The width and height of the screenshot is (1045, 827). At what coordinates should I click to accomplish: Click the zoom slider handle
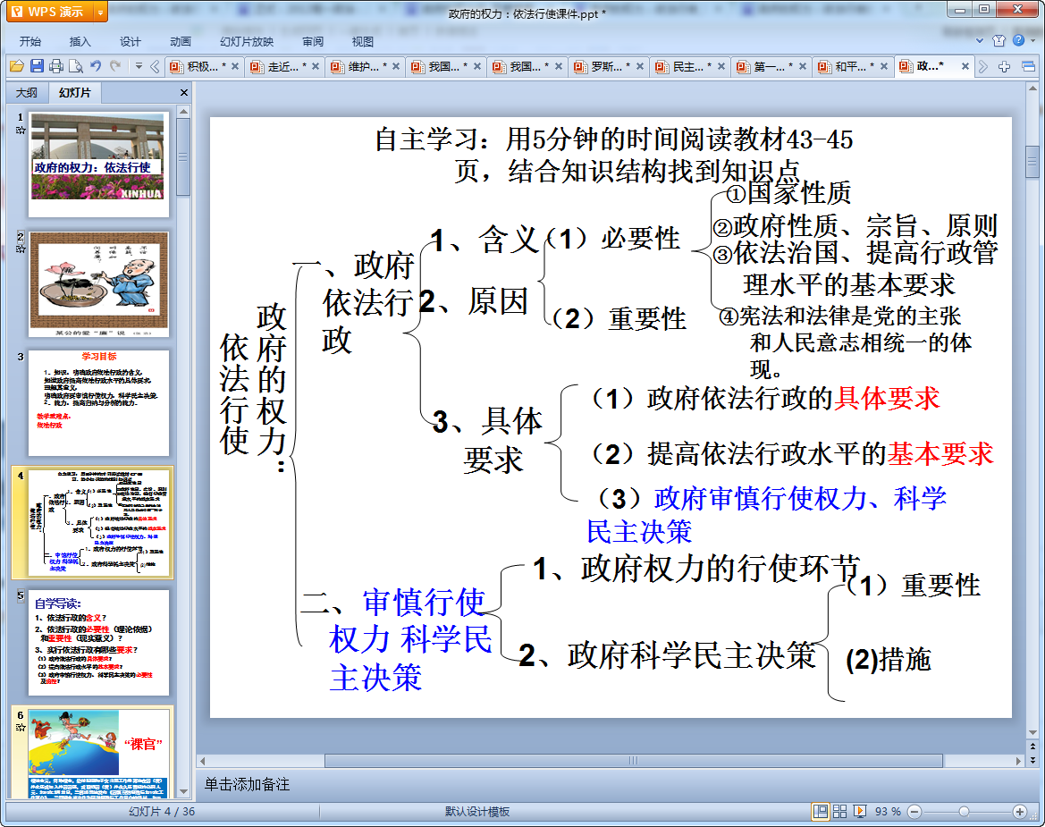(x=964, y=811)
